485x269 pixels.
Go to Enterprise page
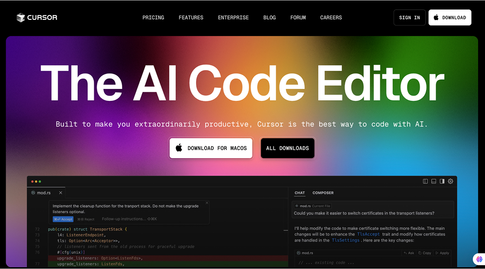[x=233, y=18]
